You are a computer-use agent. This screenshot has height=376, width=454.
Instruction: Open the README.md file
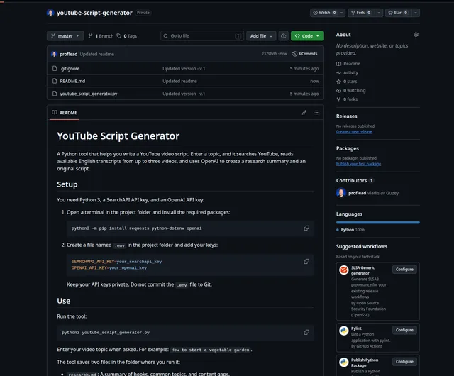[x=72, y=81]
